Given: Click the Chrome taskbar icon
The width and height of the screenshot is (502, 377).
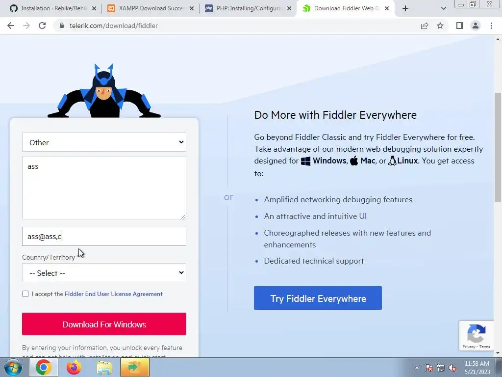Looking at the screenshot, I should pyautogui.click(x=44, y=367).
